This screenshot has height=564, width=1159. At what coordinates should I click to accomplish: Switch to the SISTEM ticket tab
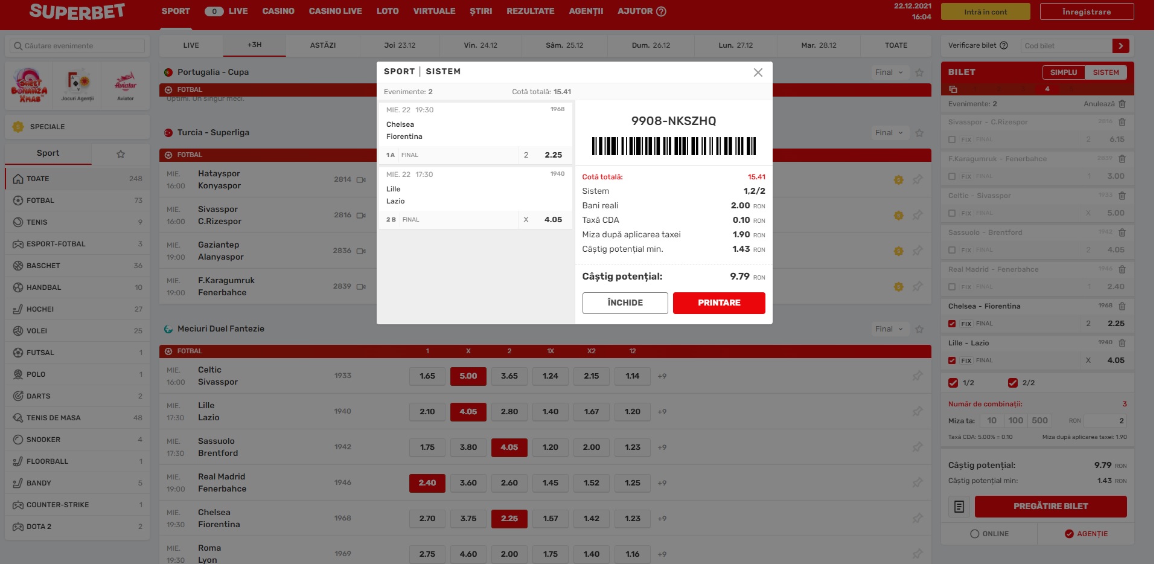[1106, 72]
